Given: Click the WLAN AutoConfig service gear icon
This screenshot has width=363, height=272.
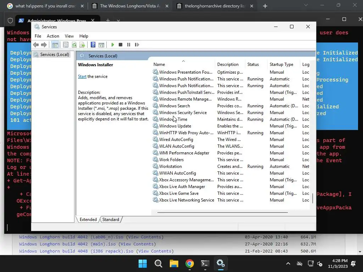Looking at the screenshot, I should [x=156, y=146].
